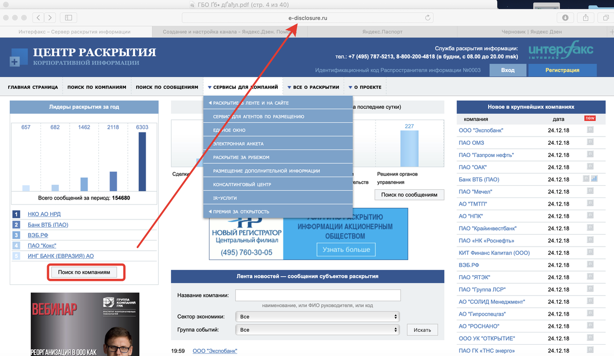614x356 pixels.
Task: Open the document icon for АО "ТМТП" row
Action: point(590,204)
